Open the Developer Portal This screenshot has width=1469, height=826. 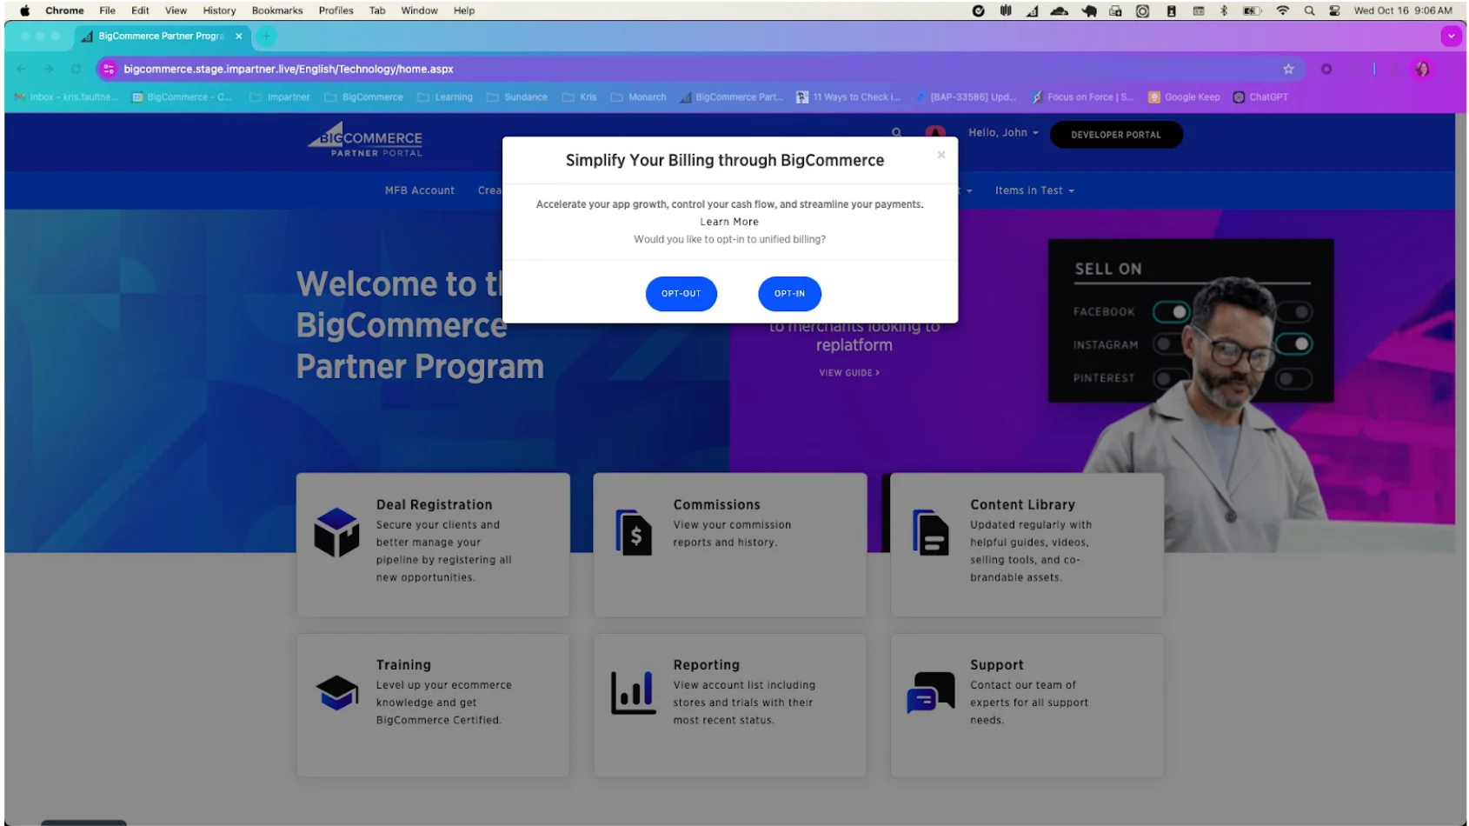point(1116,134)
